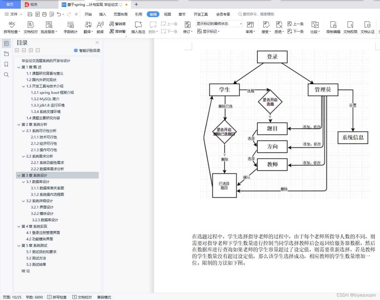Click the translate (翻译) icon
380x300 pixels.
coord(88,25)
